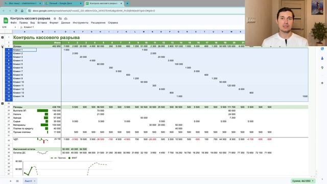Viewport: 327px width, 184px height.
Task: Open the Сумма: 462 850 summary dropdown
Action: tap(303, 181)
